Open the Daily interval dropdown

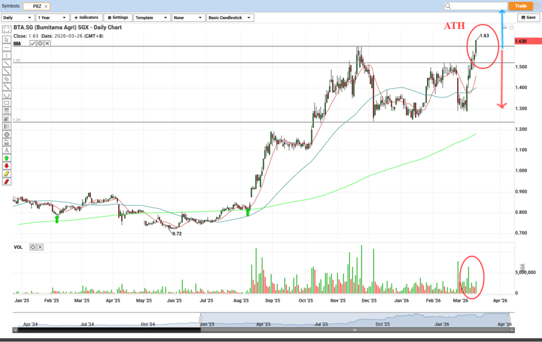17,18
